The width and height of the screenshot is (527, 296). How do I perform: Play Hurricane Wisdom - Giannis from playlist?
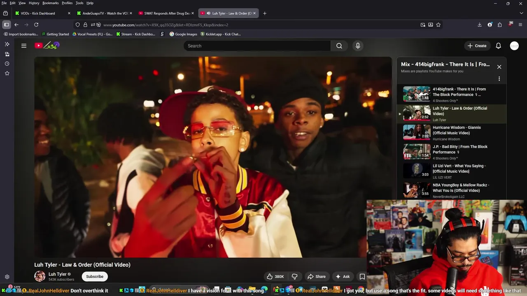tap(452, 133)
